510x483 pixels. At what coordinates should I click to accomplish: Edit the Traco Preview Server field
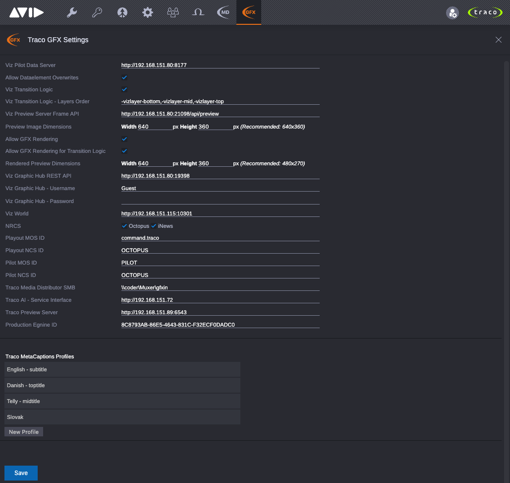tap(220, 312)
